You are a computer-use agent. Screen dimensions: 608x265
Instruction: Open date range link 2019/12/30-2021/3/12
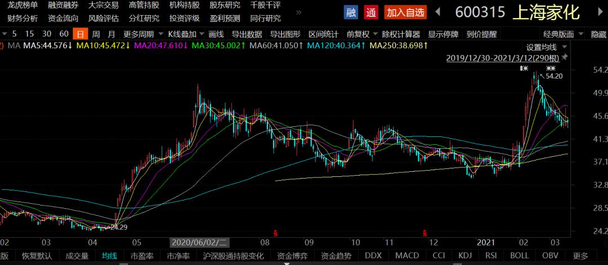503,58
